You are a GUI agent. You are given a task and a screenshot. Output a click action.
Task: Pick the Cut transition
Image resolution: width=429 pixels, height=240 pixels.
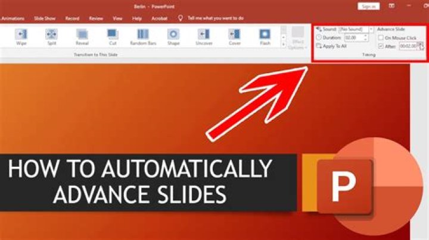click(x=113, y=37)
